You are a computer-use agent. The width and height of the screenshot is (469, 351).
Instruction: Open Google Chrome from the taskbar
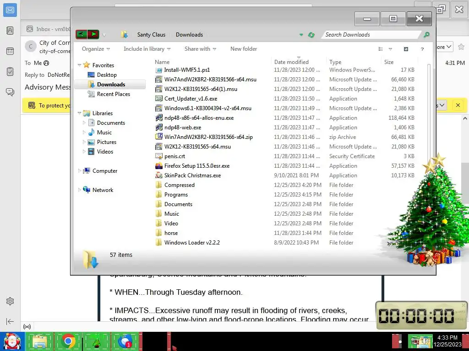click(x=68, y=341)
